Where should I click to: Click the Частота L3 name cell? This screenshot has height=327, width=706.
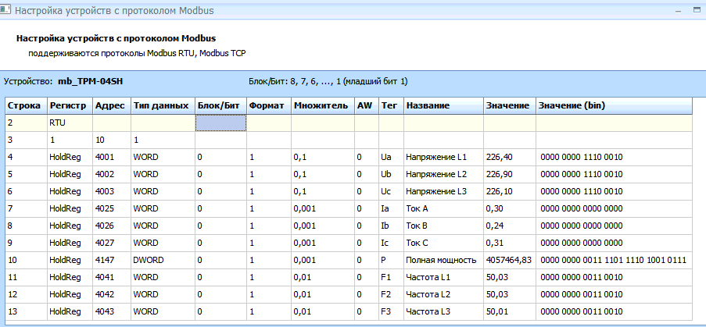pos(442,311)
